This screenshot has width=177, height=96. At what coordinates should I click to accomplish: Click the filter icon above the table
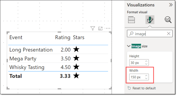tap(93, 28)
